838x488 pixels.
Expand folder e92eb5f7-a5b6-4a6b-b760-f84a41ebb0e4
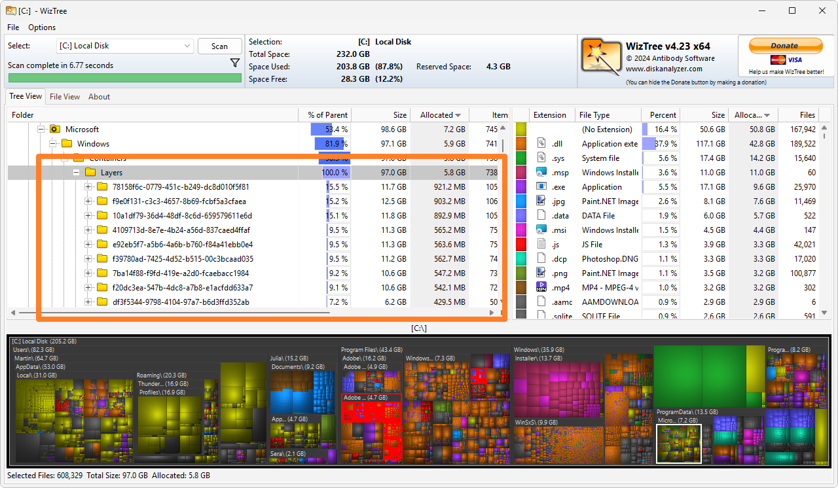click(88, 244)
